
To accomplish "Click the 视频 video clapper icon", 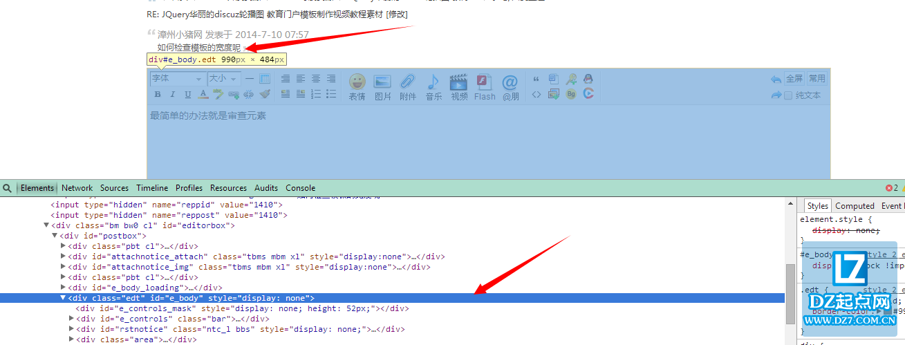I will 459,87.
